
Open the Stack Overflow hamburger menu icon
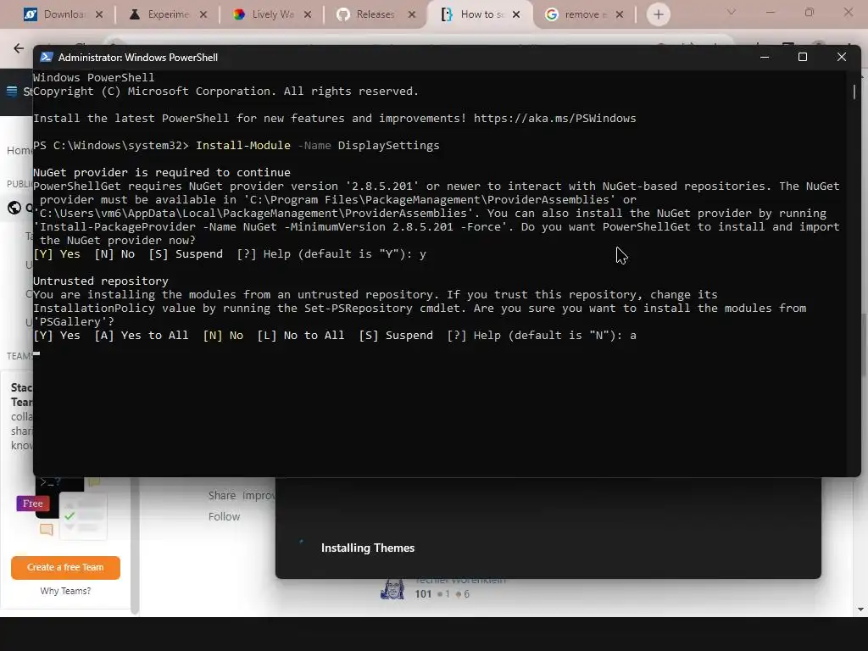[12, 92]
